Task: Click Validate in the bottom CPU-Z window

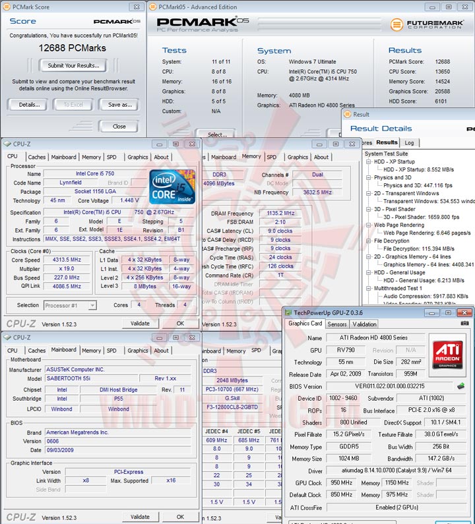Action: pos(140,517)
